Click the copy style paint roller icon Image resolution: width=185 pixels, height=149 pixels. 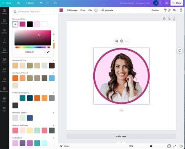click(x=165, y=10)
